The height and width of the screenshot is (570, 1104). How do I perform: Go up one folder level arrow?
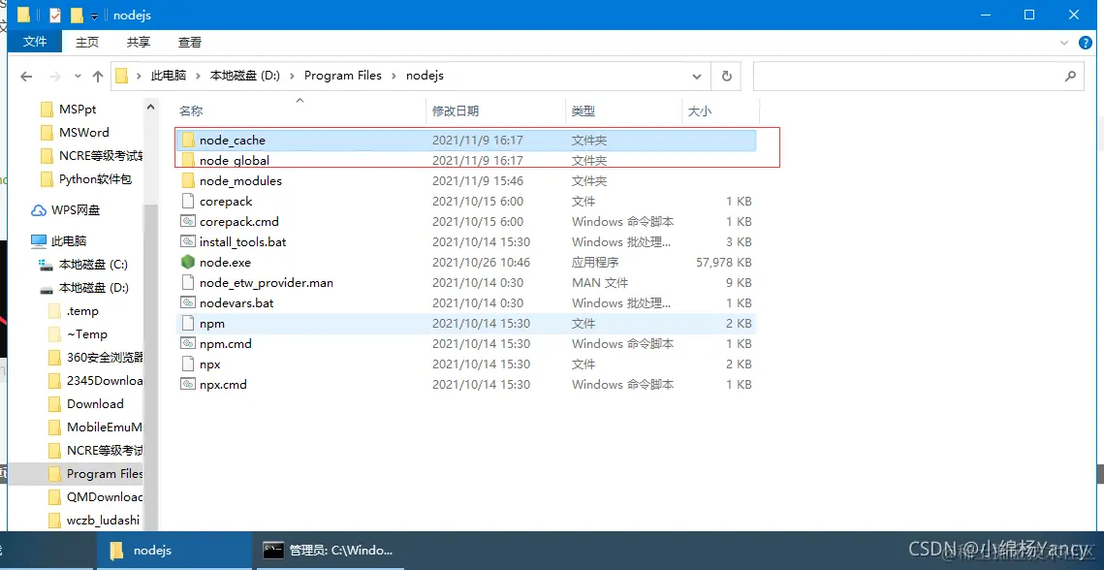point(98,76)
